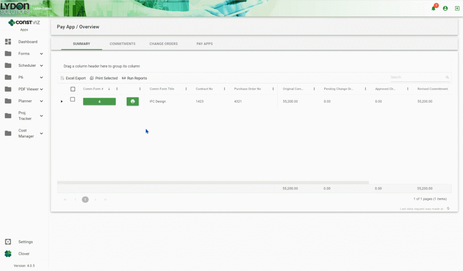Switch to the Commitments tab
Image resolution: width=463 pixels, height=271 pixels.
[122, 44]
